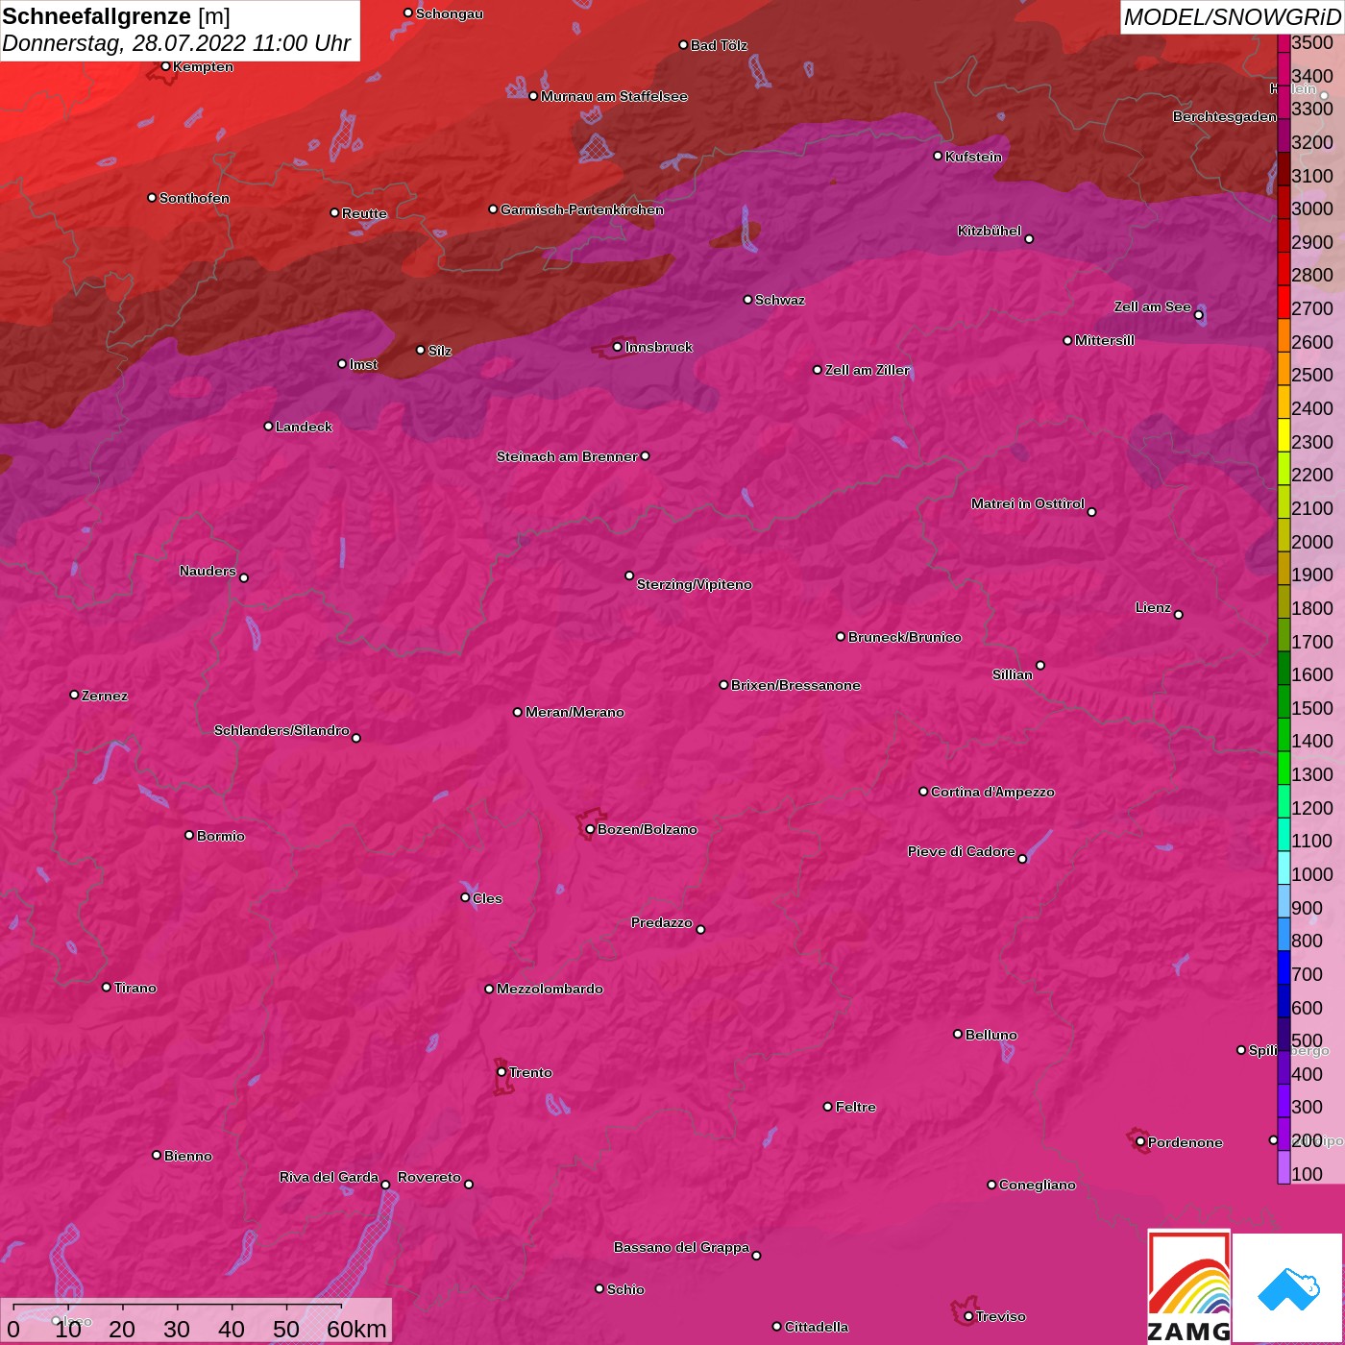Click the ZAMG rainbow logo
Screen dimensions: 1345x1345
[1189, 1285]
